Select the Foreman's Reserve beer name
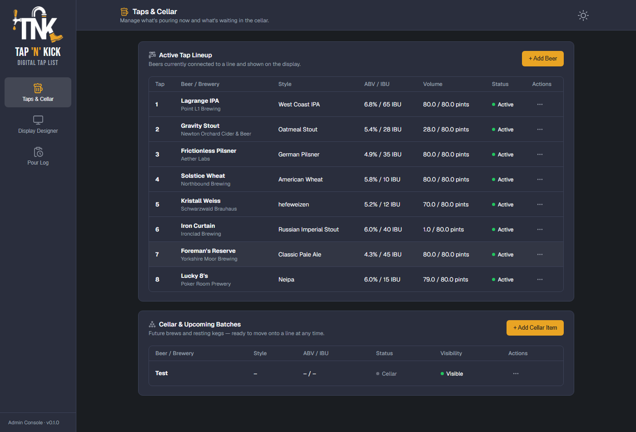636x432 pixels. [208, 251]
